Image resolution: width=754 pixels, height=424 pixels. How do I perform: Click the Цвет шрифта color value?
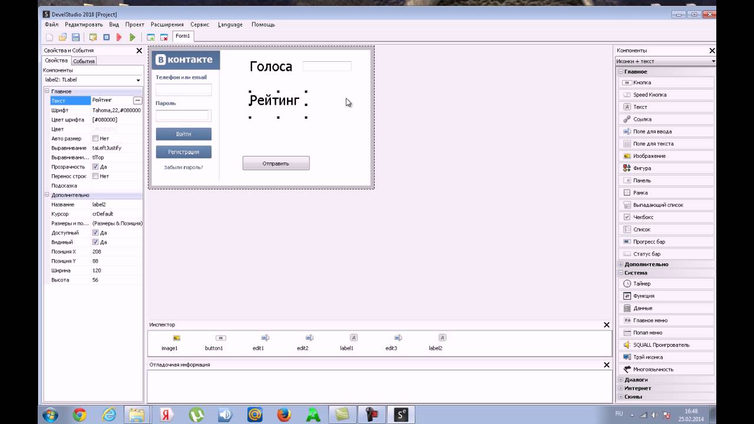tap(117, 120)
